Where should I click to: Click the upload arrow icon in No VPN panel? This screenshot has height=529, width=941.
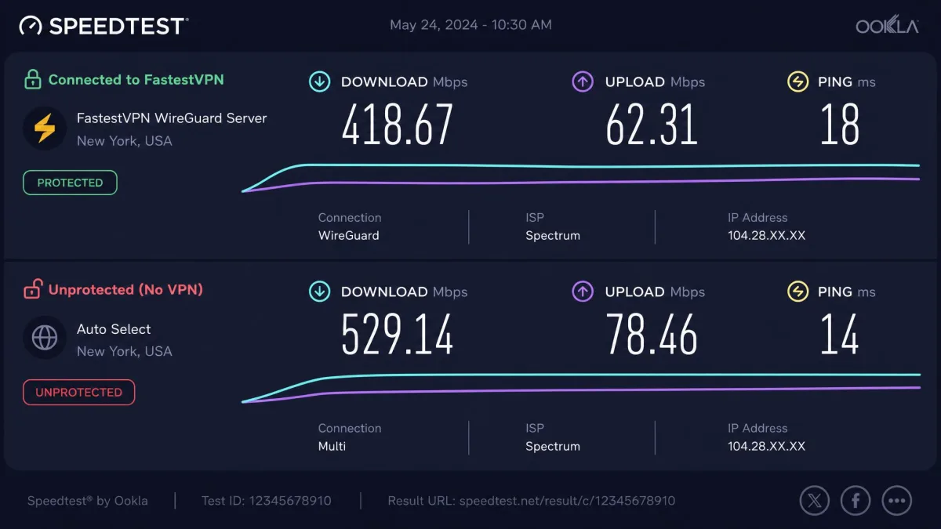point(583,292)
